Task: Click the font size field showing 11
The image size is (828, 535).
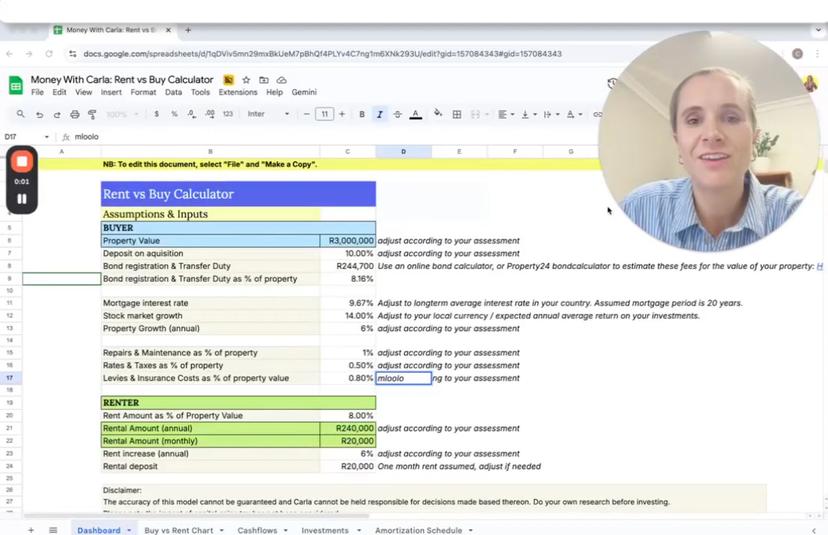Action: pyautogui.click(x=324, y=114)
